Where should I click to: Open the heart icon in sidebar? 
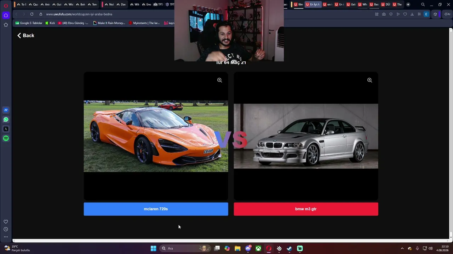[6, 222]
